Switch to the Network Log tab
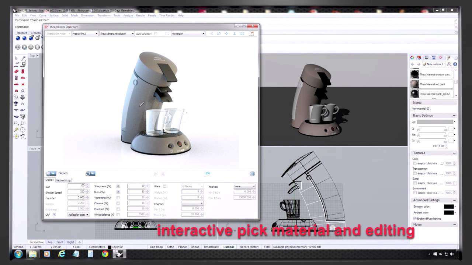Image resolution: width=472 pixels, height=265 pixels. pyautogui.click(x=63, y=180)
